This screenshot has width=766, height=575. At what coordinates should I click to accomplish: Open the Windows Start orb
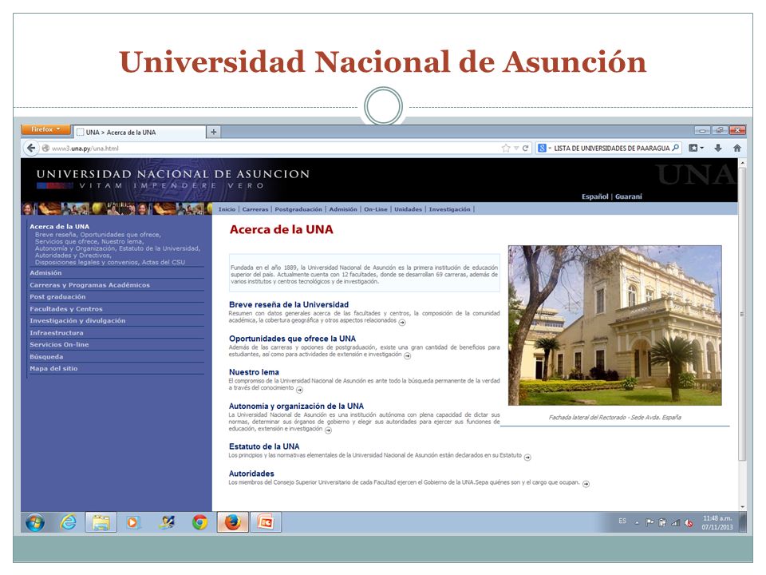(34, 522)
